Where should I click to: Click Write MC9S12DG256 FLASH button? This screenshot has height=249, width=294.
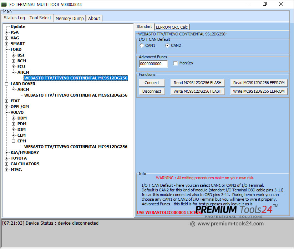click(198, 91)
